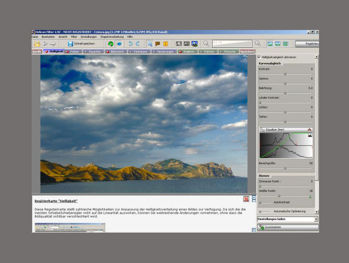Switch to stacked split view layout
This screenshot has height=263, width=349.
[x=286, y=44]
